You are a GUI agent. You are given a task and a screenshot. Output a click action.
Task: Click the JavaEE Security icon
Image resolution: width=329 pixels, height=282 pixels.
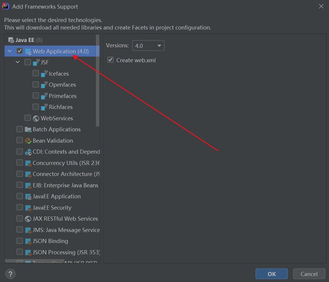(28, 208)
